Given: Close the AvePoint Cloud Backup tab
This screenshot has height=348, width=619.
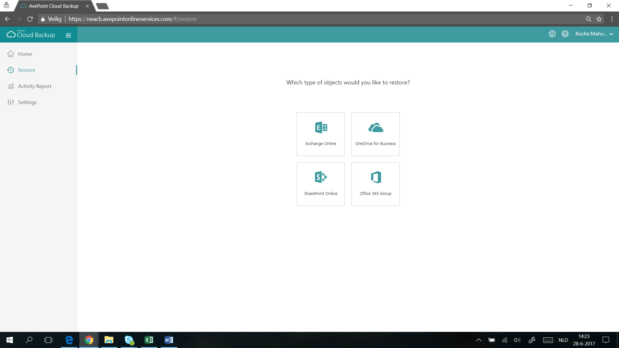Looking at the screenshot, I should [x=87, y=6].
